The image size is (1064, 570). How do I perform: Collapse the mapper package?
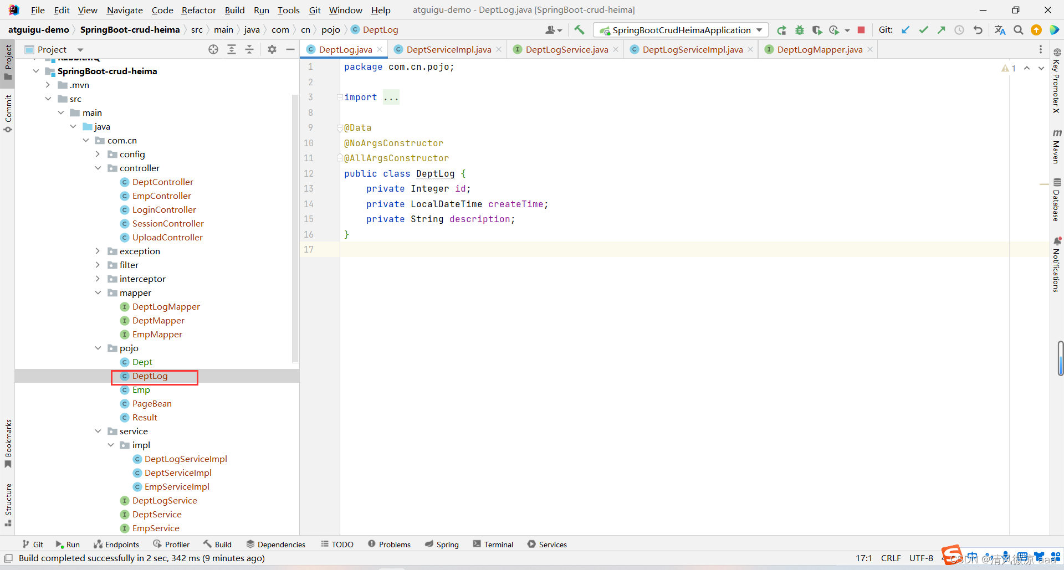pos(98,292)
